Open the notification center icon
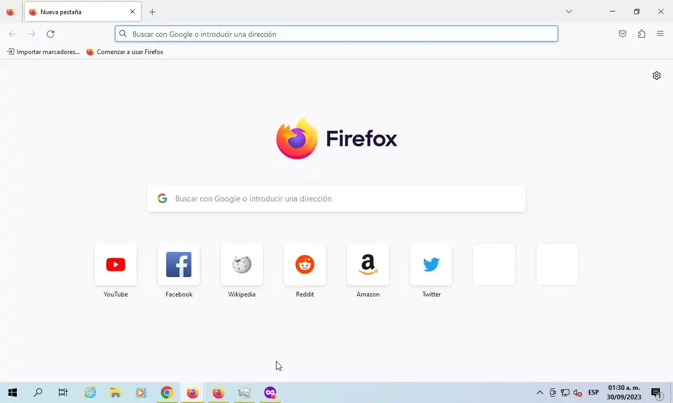 656,393
